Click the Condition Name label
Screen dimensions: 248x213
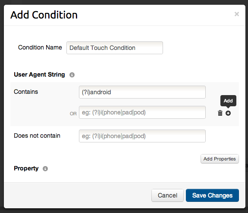40,47
